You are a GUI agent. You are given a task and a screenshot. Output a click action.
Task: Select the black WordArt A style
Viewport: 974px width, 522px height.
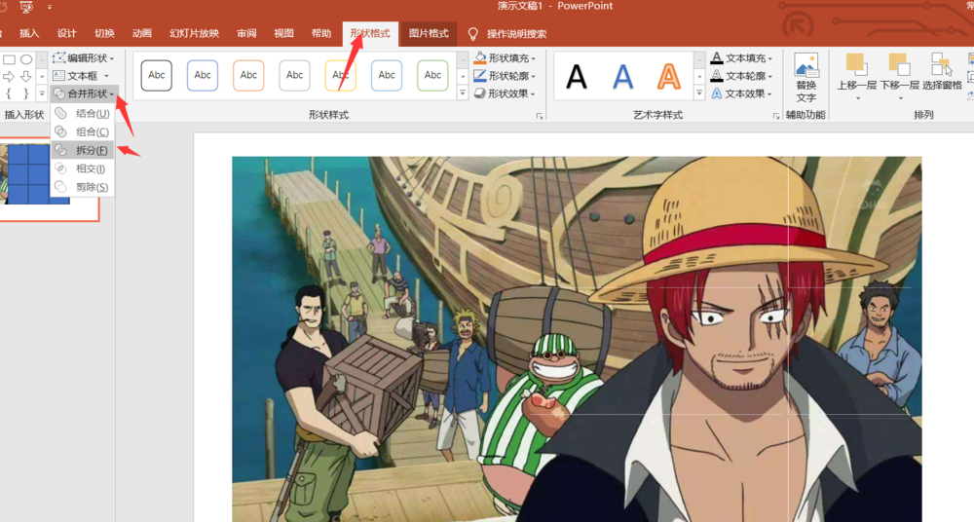point(577,76)
